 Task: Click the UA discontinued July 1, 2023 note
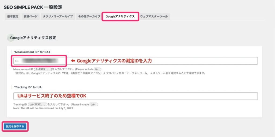click(x=43, y=108)
